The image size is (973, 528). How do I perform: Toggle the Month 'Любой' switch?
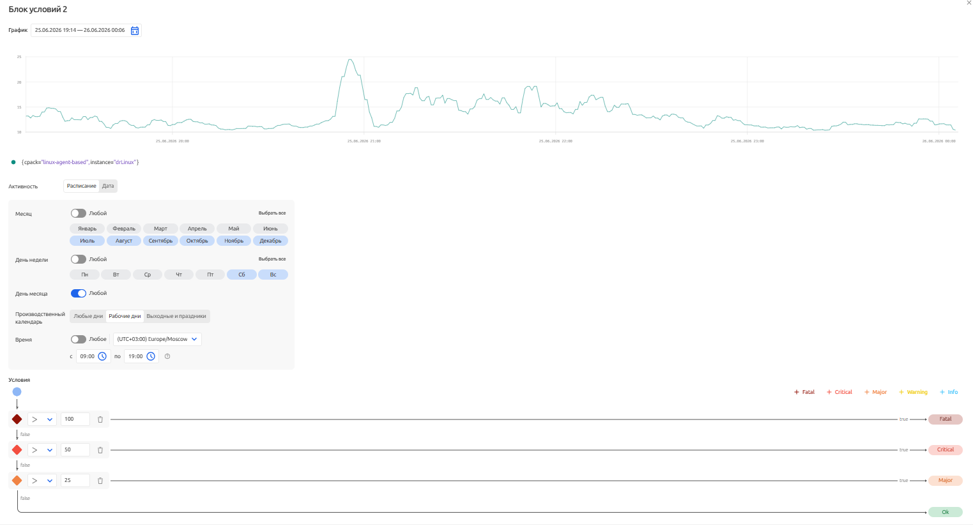click(x=78, y=213)
